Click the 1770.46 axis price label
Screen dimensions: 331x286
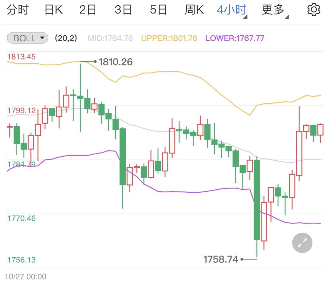tap(21, 218)
